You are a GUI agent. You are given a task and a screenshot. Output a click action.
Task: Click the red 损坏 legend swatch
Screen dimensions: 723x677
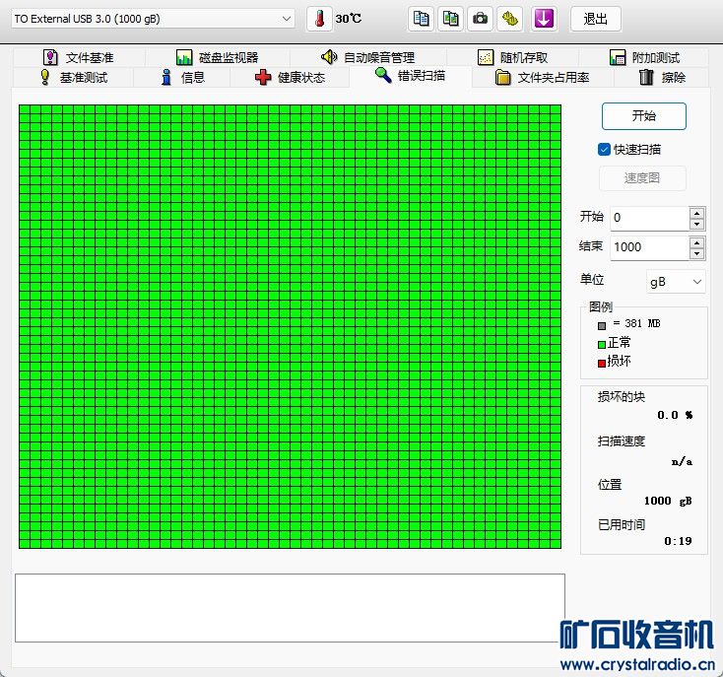601,364
